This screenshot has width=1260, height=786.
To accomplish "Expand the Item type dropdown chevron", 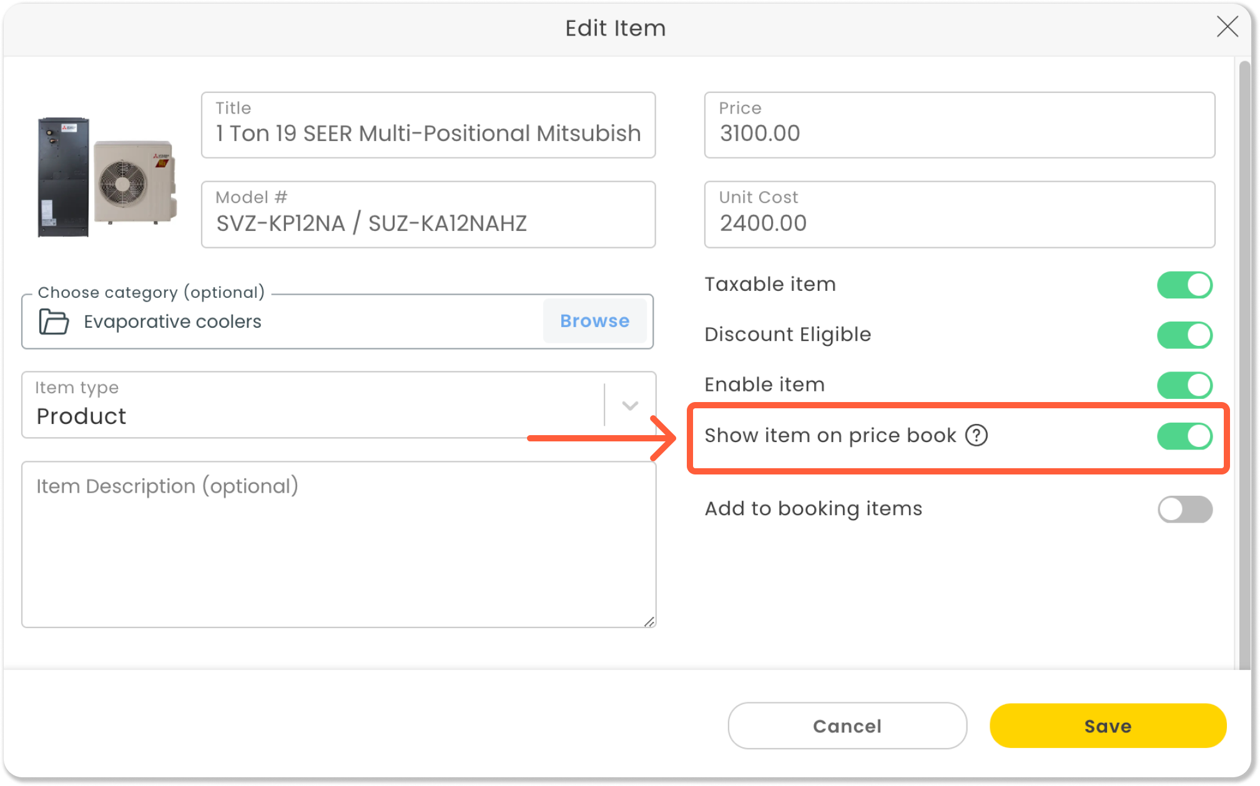I will [630, 406].
